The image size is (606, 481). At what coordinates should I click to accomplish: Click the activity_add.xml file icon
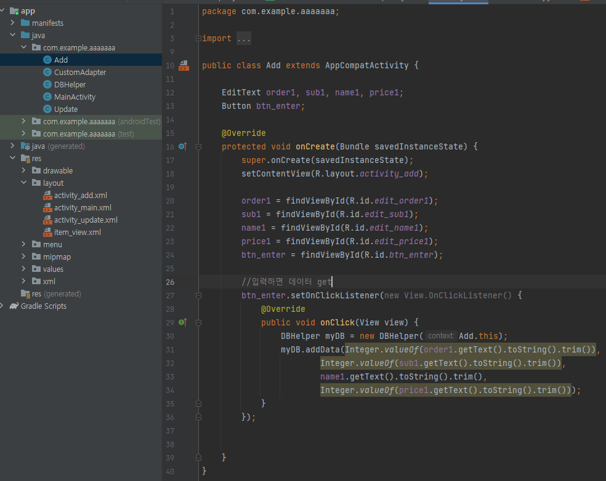[47, 196]
